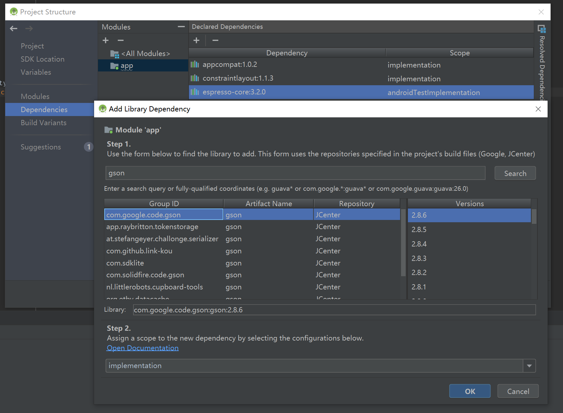Image resolution: width=563 pixels, height=413 pixels.
Task: Click the Module 'app' folder icon
Action: point(109,130)
